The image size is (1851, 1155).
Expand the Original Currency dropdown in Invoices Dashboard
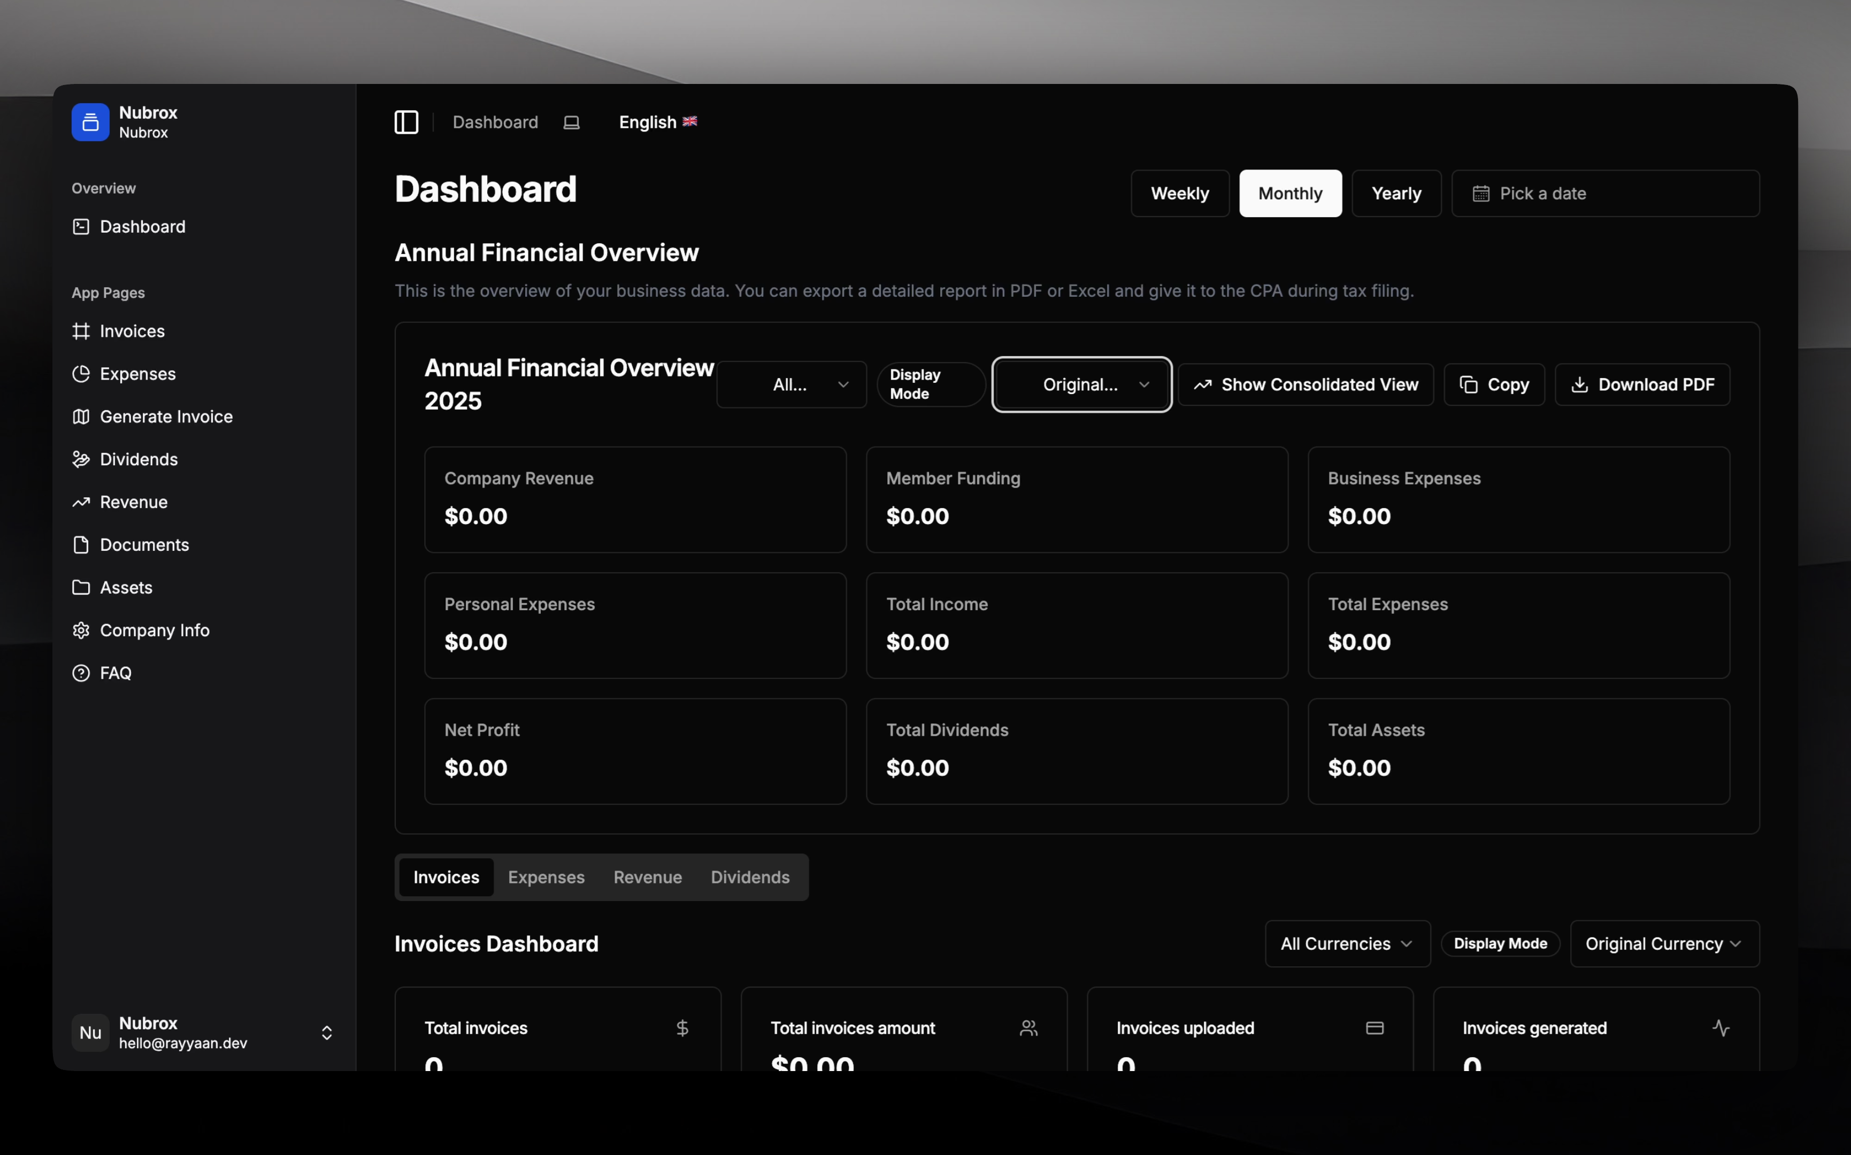[1664, 943]
